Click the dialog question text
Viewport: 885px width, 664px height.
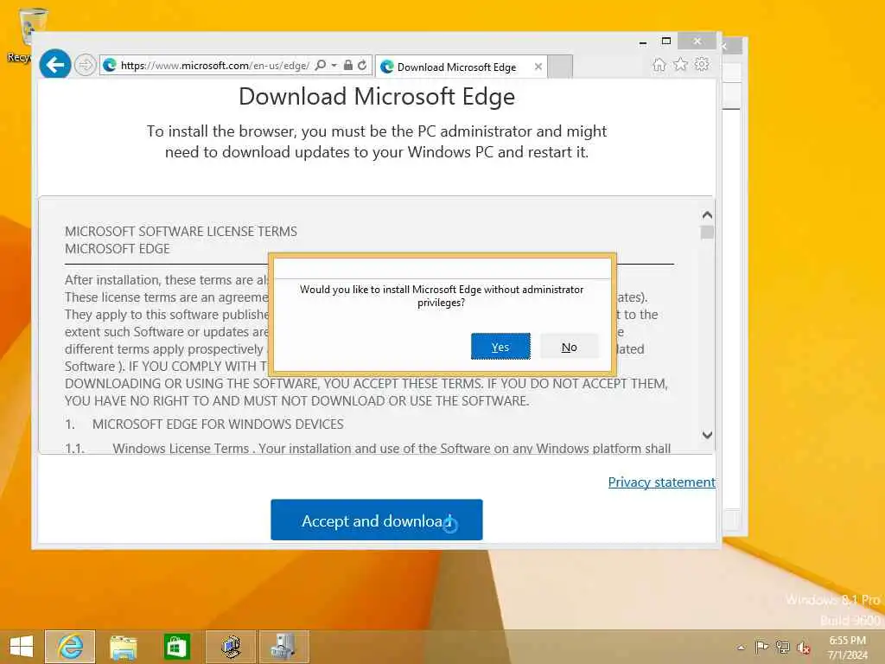point(442,296)
